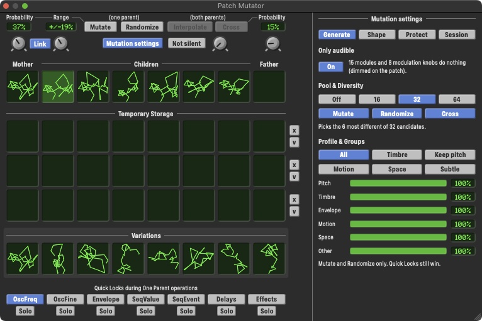
Task: Click Solo under Delays
Action: tap(227, 311)
